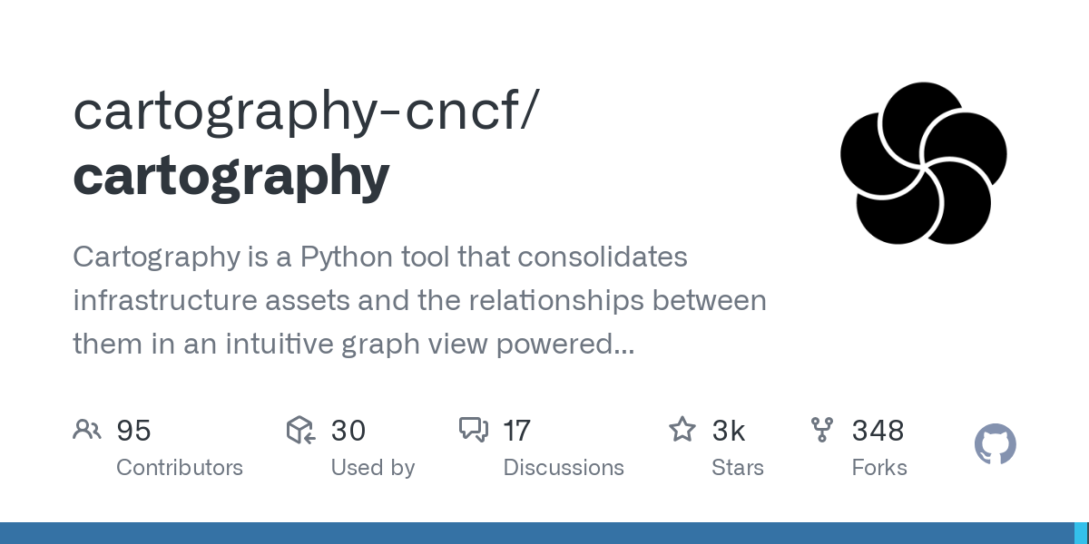Select the Used by label

click(373, 468)
